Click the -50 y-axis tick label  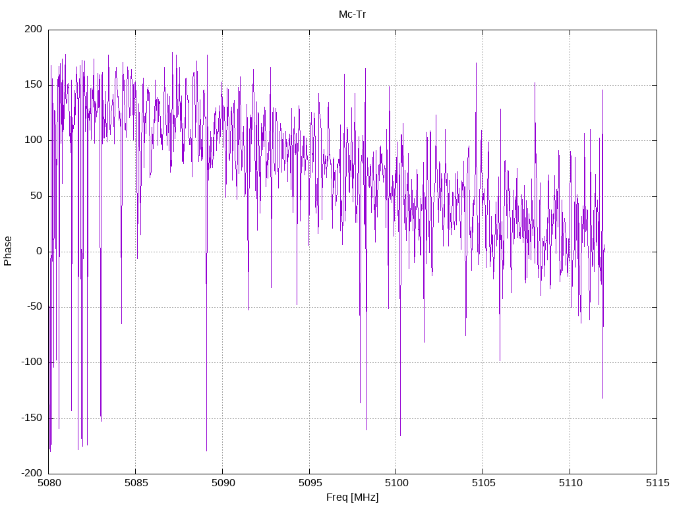[x=34, y=307]
